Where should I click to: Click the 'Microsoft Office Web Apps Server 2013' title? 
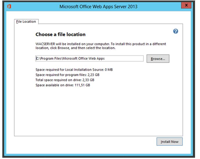(x=98, y=7)
